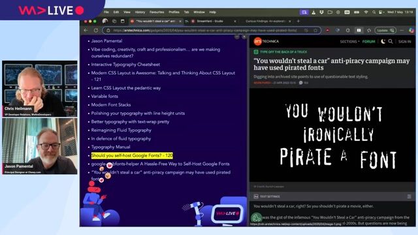Open Control Centre in menu bar
Image resolution: width=418 pixels, height=235 pixels.
click(381, 12)
